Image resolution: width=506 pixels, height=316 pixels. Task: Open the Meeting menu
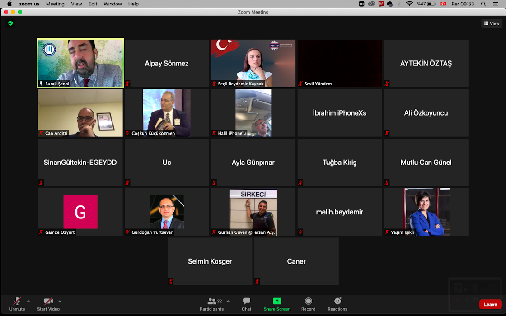click(x=55, y=4)
